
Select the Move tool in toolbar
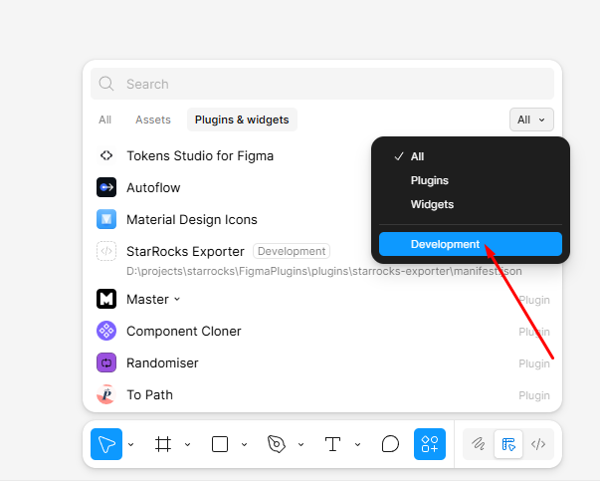(x=106, y=444)
